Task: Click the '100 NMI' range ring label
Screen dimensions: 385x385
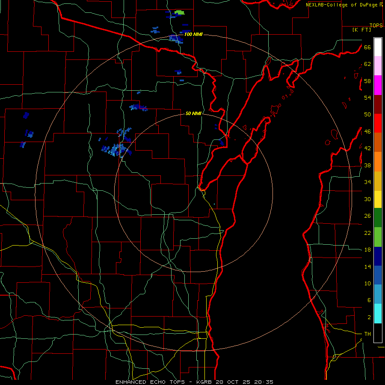Action: tap(193, 34)
